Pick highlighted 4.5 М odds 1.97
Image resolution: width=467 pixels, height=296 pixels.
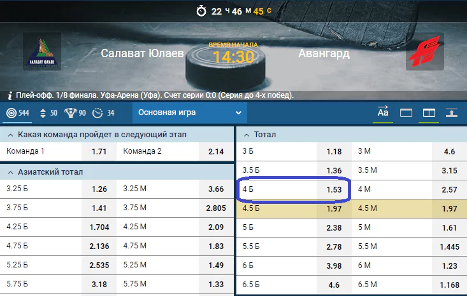tap(449, 208)
